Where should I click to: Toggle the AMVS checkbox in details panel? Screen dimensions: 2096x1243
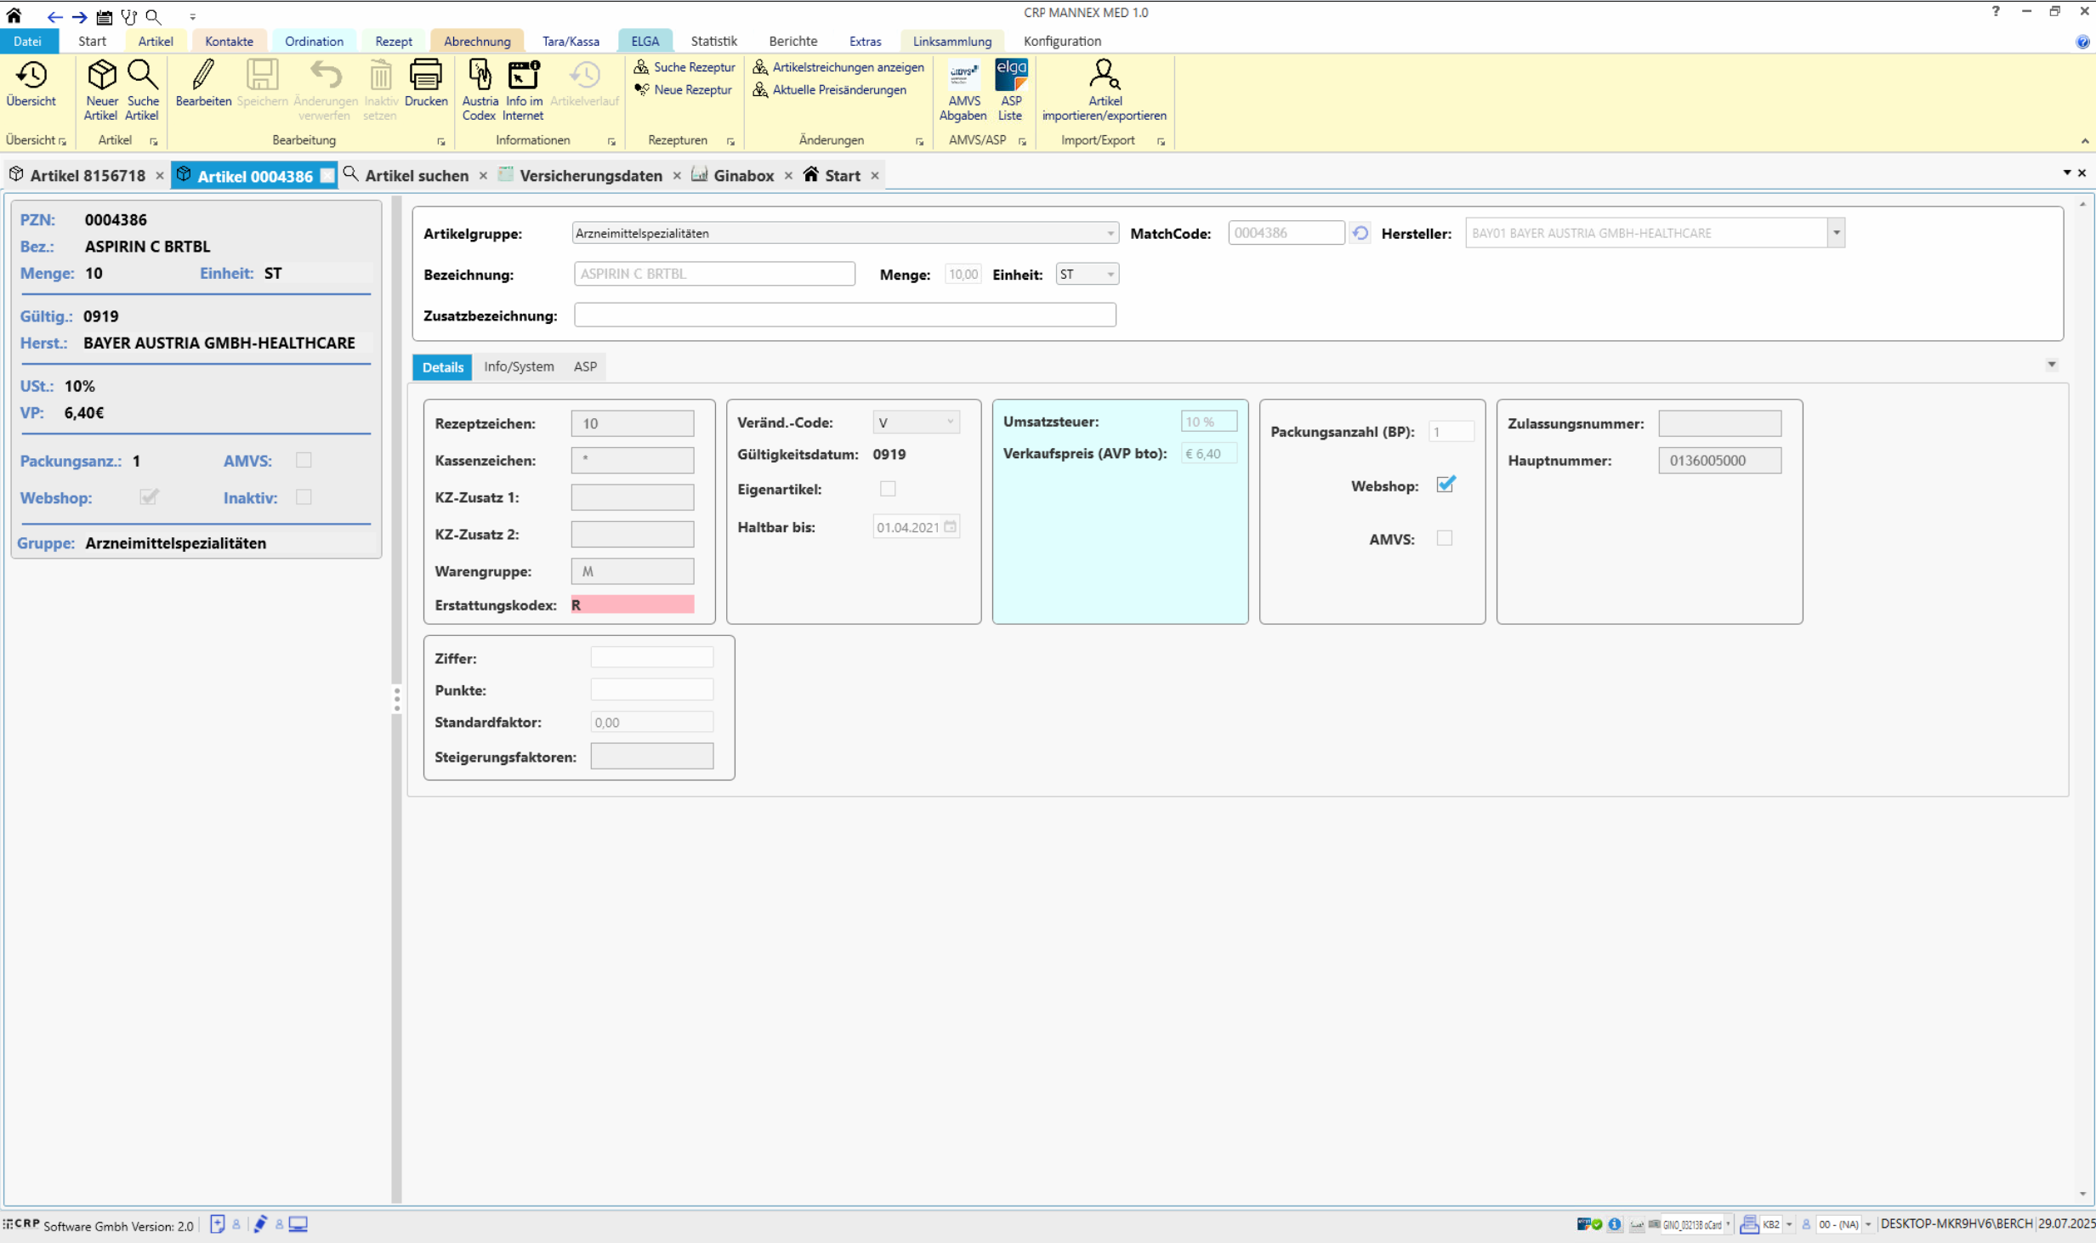tap(1444, 538)
